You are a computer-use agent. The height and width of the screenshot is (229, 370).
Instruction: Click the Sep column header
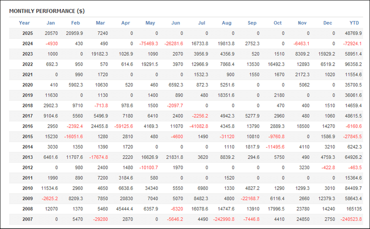(252, 23)
